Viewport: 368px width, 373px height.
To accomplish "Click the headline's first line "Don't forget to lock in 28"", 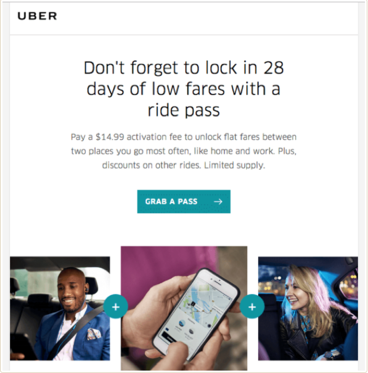I will click(x=184, y=68).
